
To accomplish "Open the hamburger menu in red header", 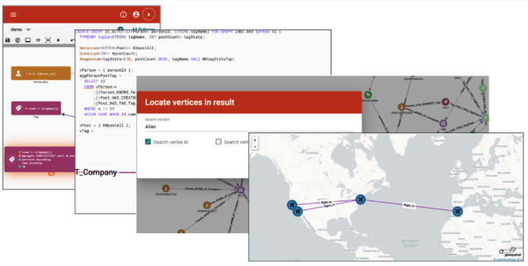I will point(14,14).
